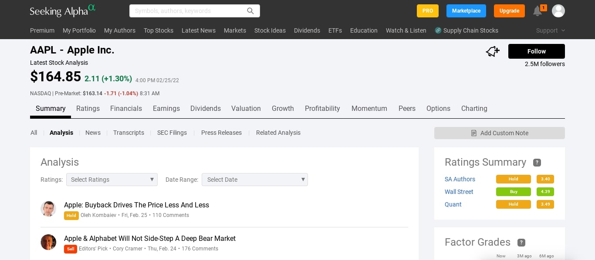Open the user profile avatar

point(558,11)
